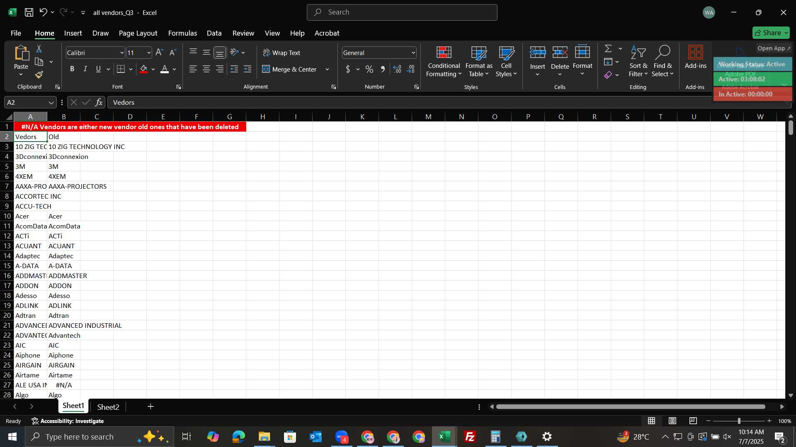This screenshot has width=796, height=447.
Task: Switch to the Insert ribbon tab
Action: (x=73, y=33)
